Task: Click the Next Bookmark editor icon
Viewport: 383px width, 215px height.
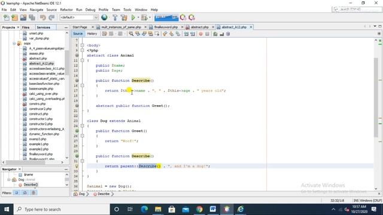Action: 172,34
